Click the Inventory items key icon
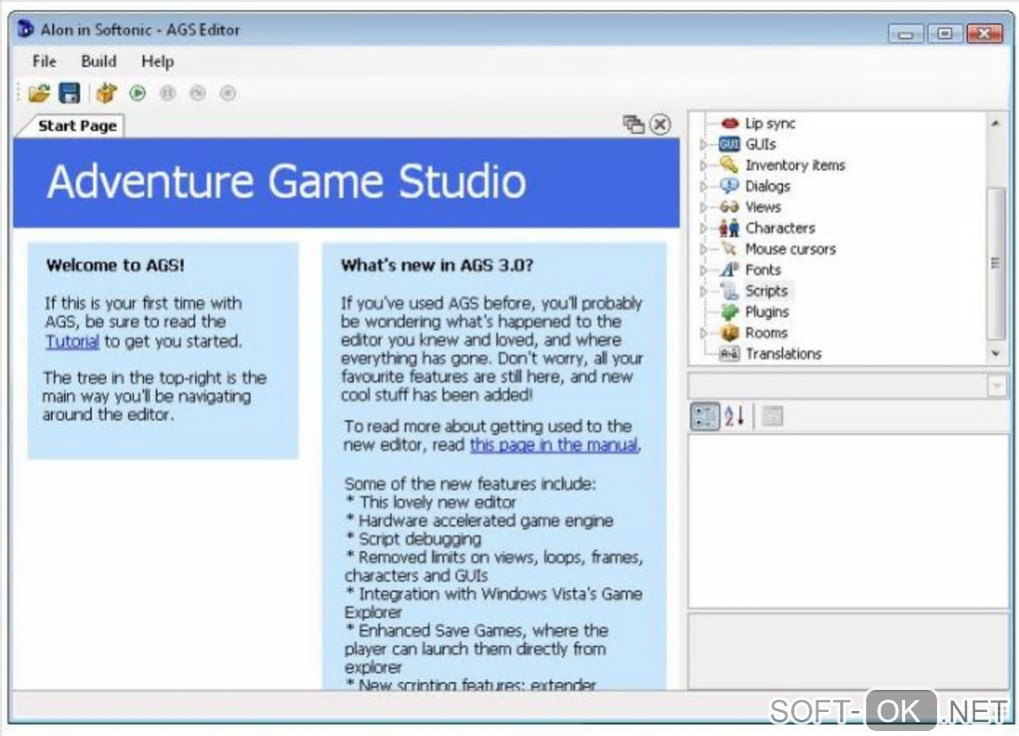This screenshot has height=736, width=1019. click(x=729, y=165)
